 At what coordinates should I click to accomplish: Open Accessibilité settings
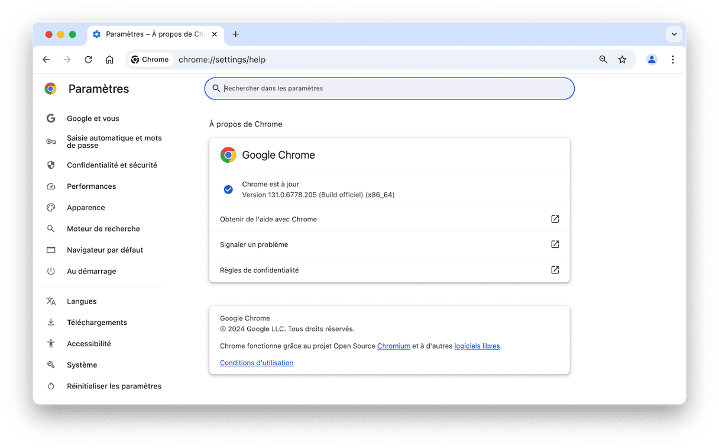pos(89,344)
